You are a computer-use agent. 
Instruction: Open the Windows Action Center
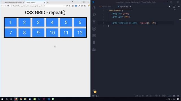(x=178, y=99)
